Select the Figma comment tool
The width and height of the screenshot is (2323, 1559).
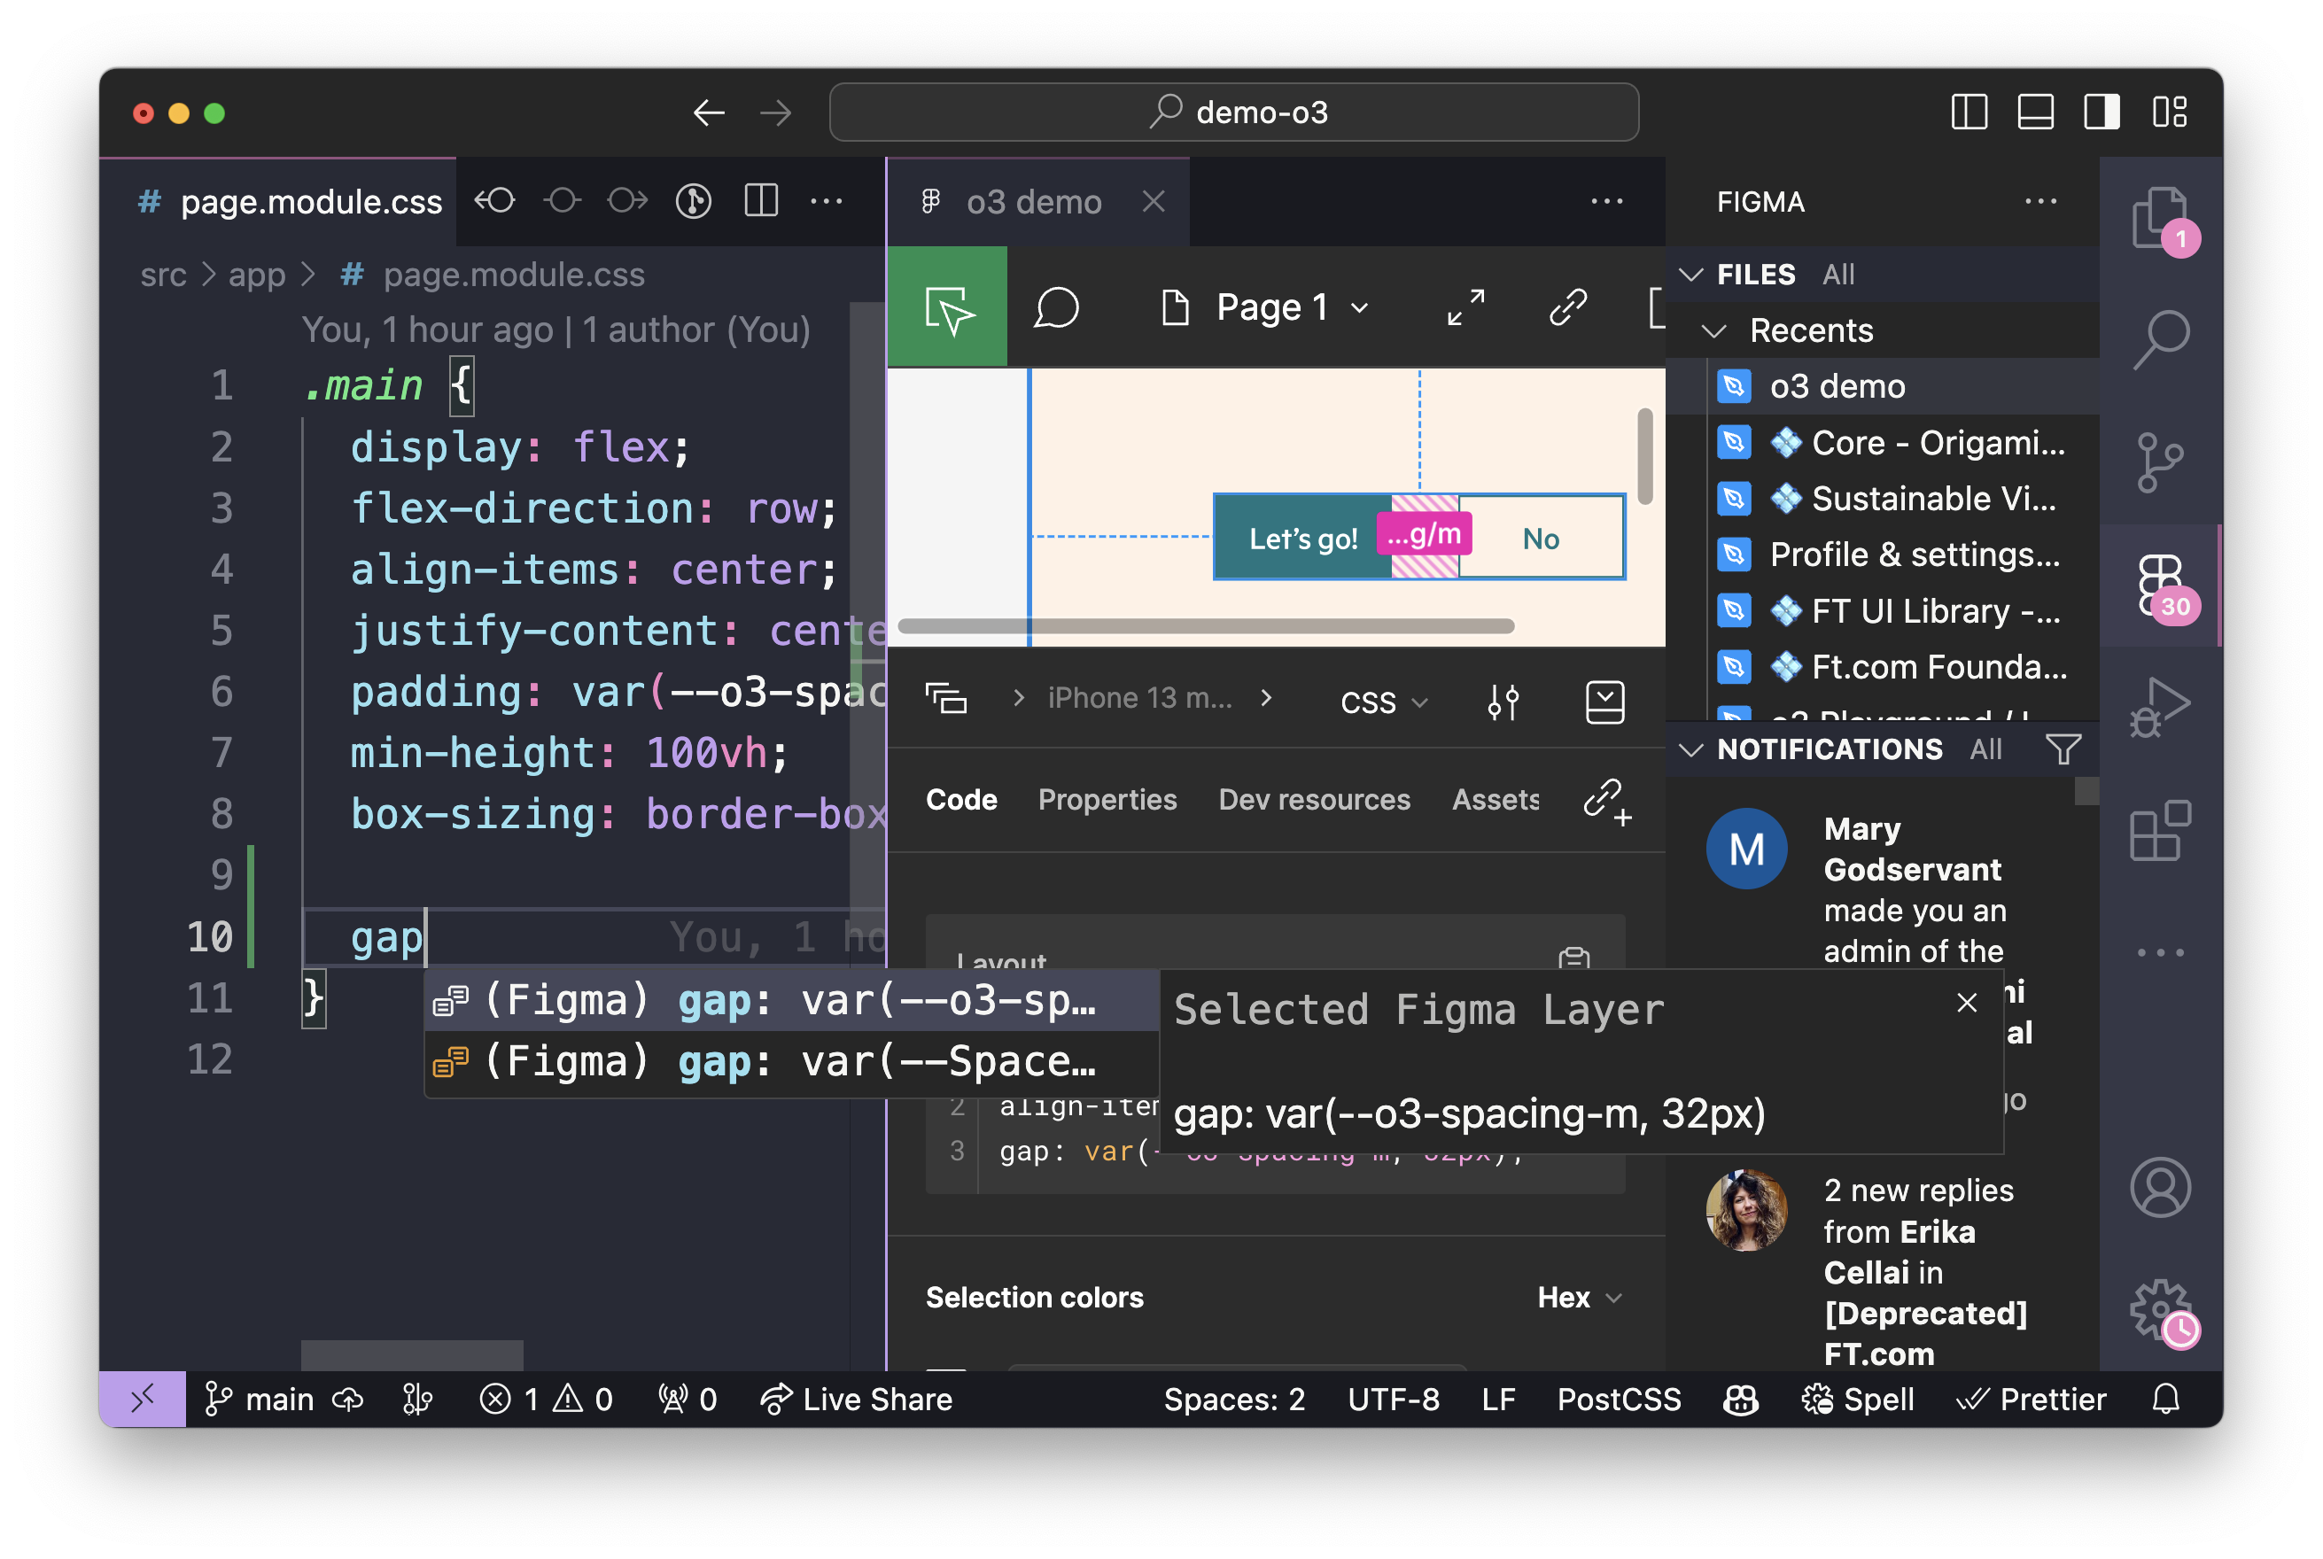click(x=1056, y=307)
